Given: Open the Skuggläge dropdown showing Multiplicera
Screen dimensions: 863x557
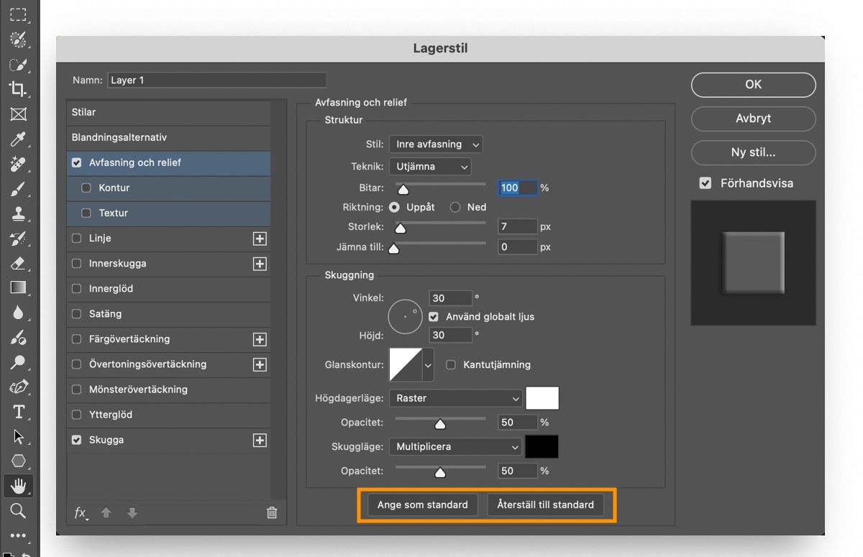Looking at the screenshot, I should (x=455, y=446).
